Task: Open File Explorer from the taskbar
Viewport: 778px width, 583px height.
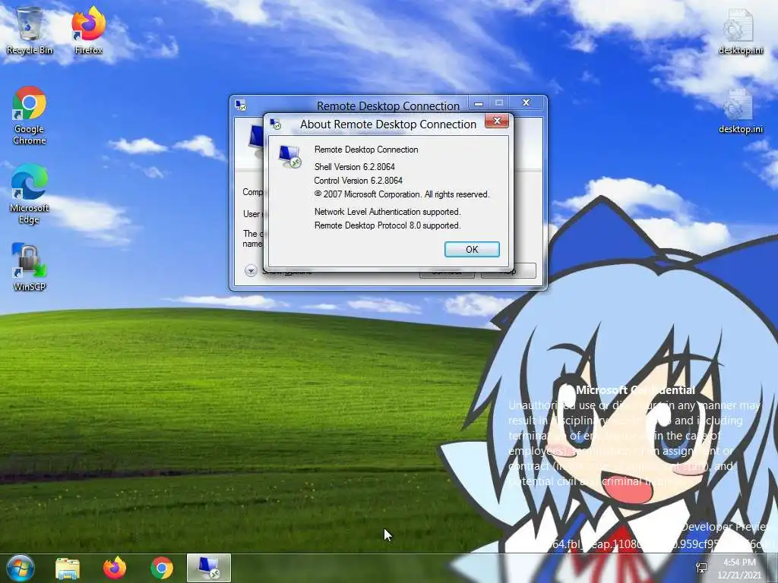Action: pyautogui.click(x=68, y=568)
